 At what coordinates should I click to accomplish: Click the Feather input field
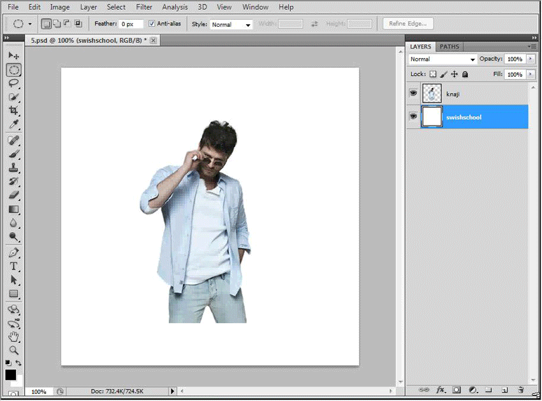pos(131,24)
